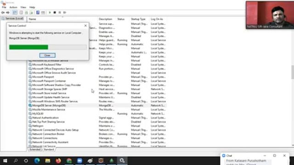Sort by the Status column header

click(121, 19)
